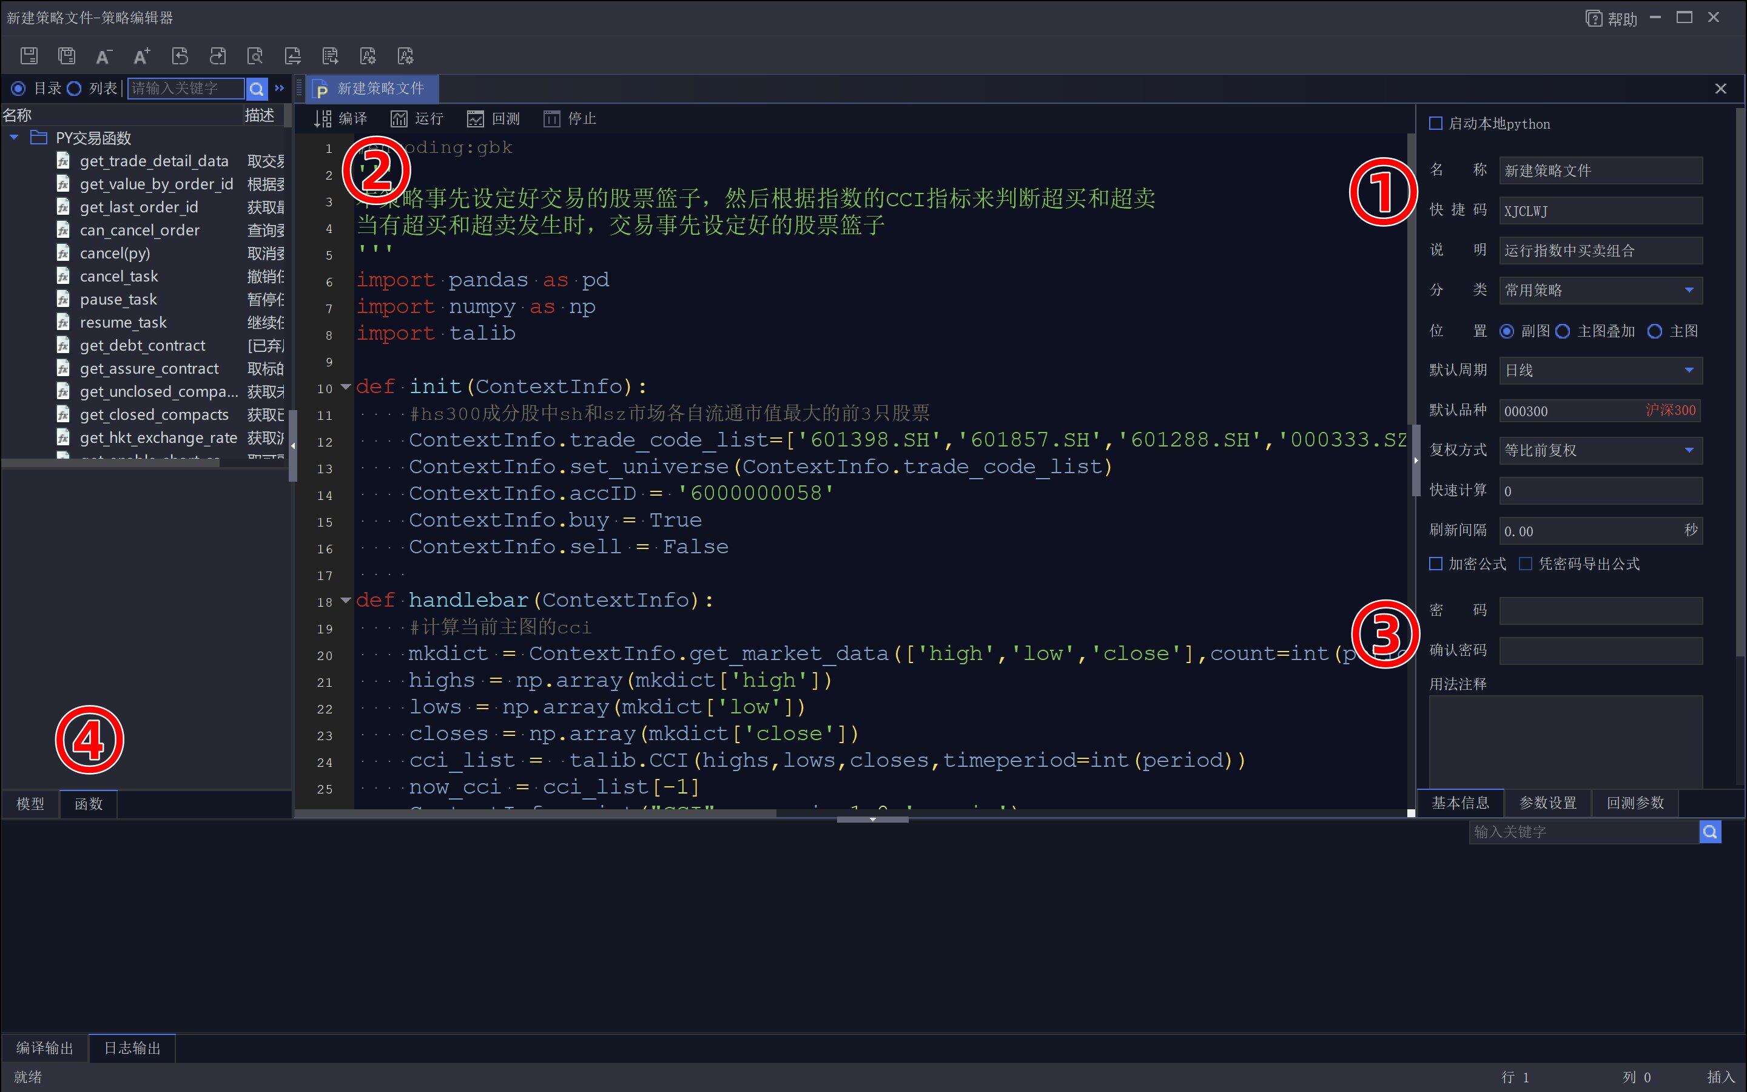Select the 列表 radio button
Viewport: 1747px width, 1092px height.
[x=75, y=89]
